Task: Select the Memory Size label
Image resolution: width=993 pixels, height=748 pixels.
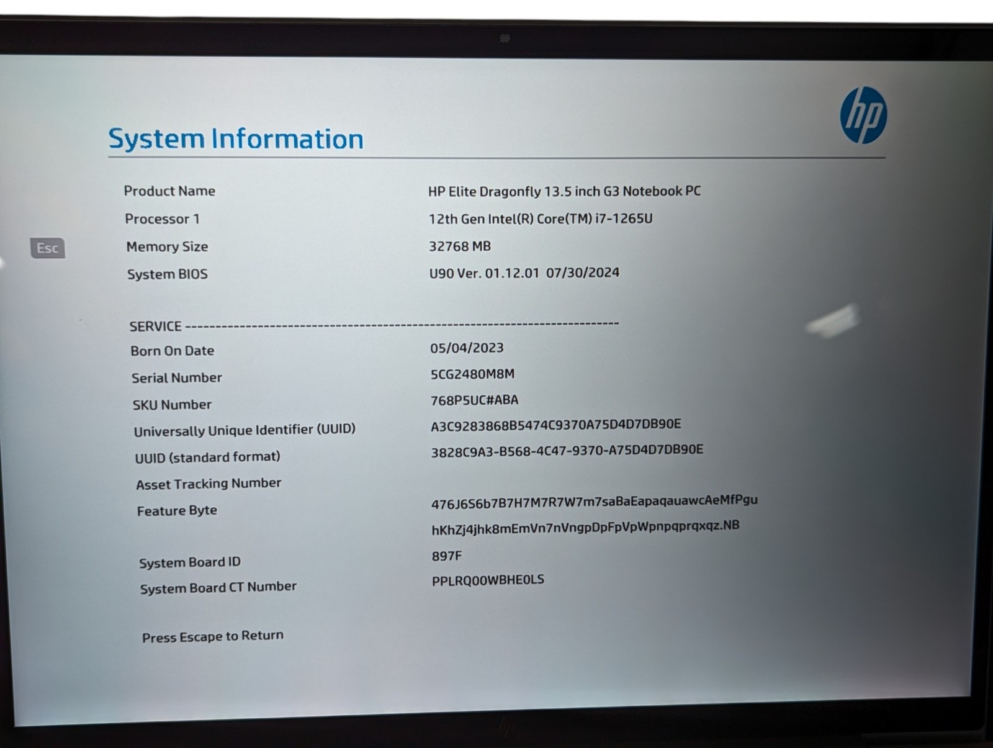Action: (167, 247)
